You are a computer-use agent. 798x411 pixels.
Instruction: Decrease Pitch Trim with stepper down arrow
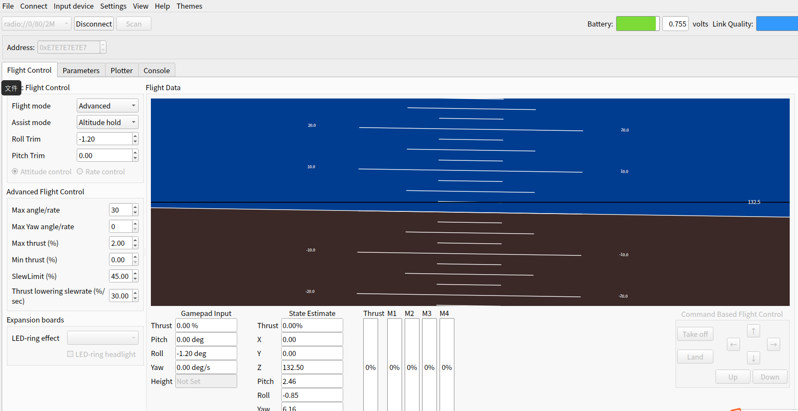tap(135, 158)
